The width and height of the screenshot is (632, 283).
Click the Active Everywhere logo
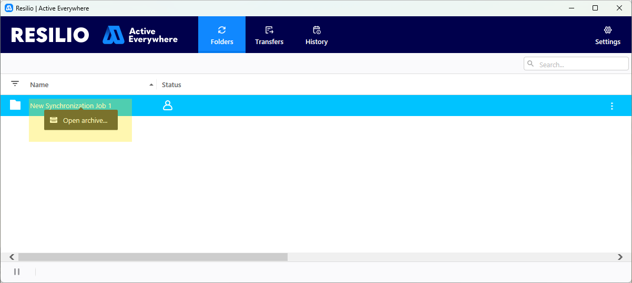pos(140,35)
